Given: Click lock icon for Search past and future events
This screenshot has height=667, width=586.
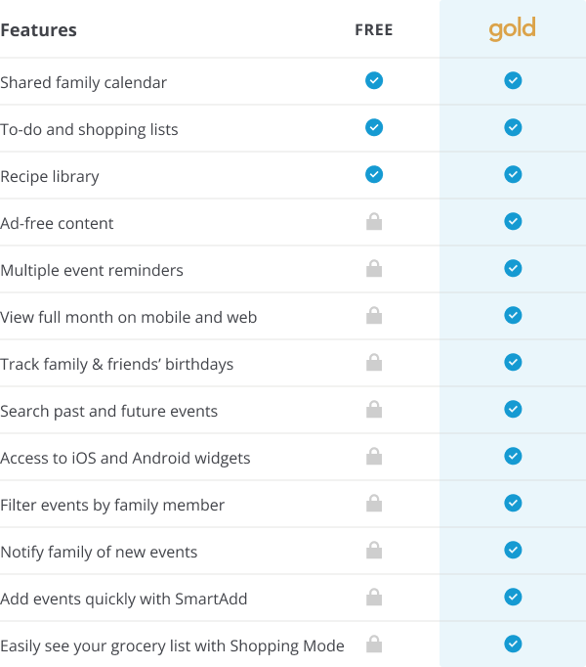Looking at the screenshot, I should (x=374, y=409).
